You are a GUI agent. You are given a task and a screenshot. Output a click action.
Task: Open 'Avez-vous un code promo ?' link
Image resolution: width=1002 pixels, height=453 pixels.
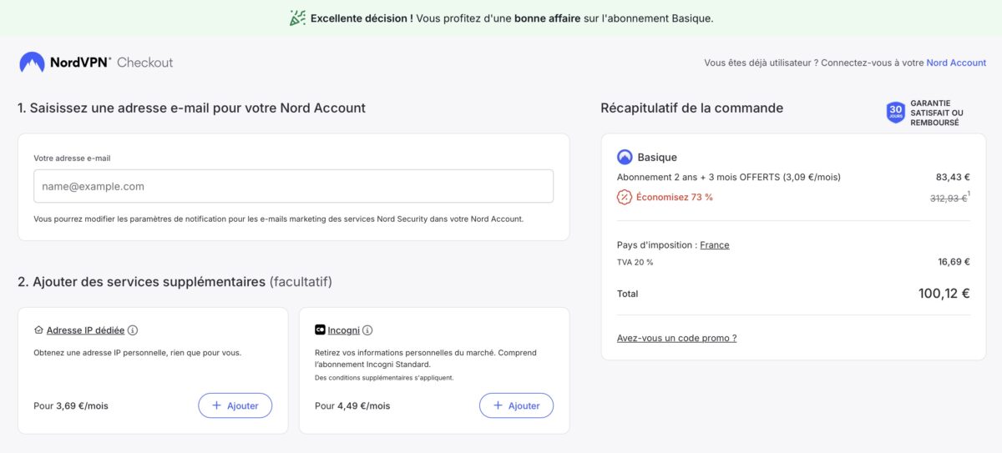coord(676,338)
